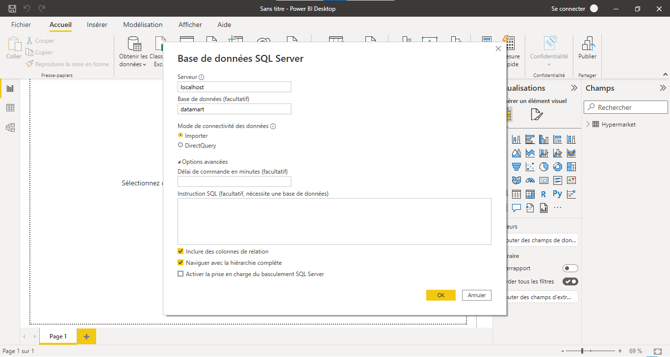The image size is (670, 357).
Task: Click Se connecter to sign in
Action: click(568, 9)
